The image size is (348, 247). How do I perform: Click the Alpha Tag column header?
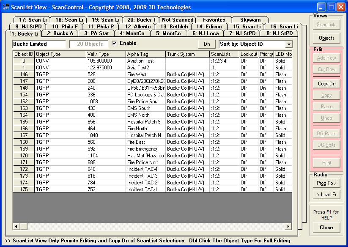coord(146,54)
